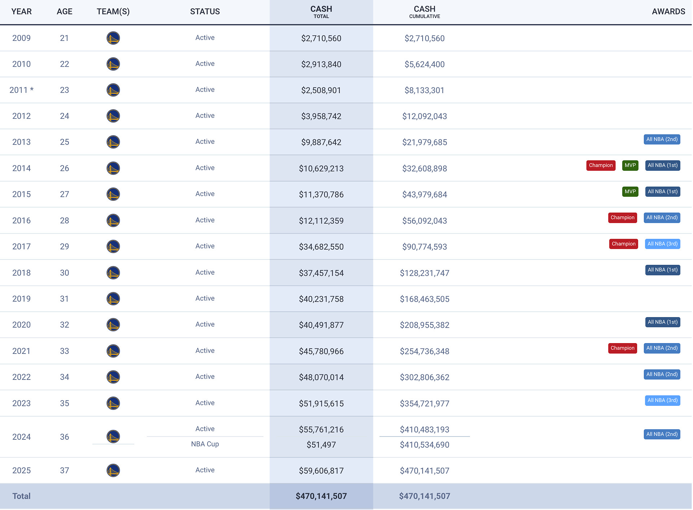This screenshot has width=693, height=510.
Task: Click the Warriors logo in the 2009 row
Action: point(113,38)
